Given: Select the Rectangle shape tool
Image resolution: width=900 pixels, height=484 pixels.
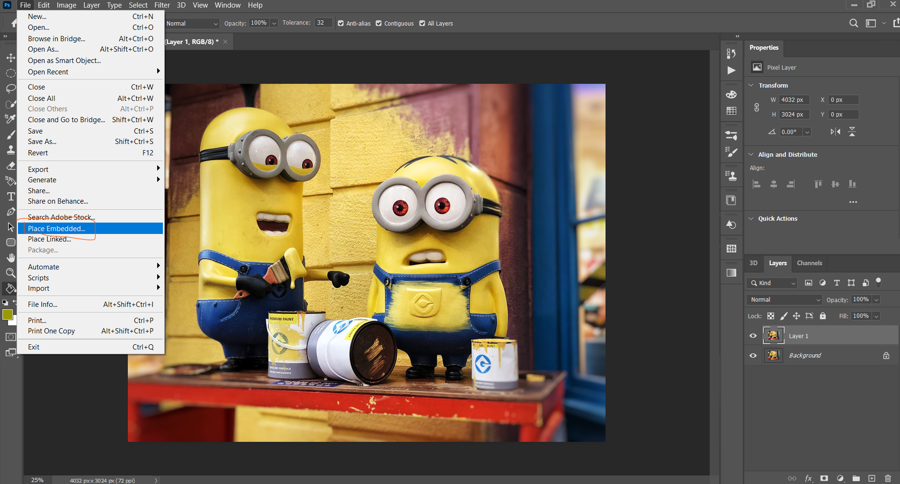Looking at the screenshot, I should [x=10, y=242].
